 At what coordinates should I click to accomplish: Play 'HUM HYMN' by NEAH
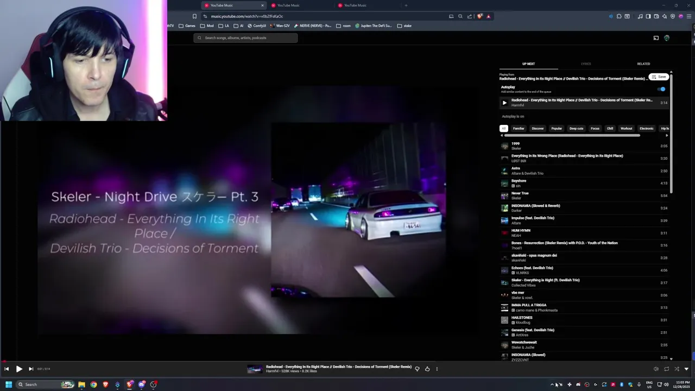584,234
